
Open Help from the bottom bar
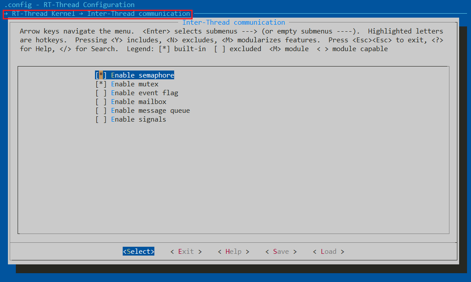(x=234, y=251)
